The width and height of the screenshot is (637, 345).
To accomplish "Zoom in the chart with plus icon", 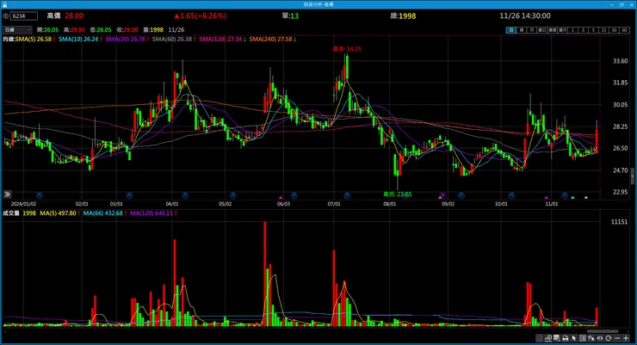I will point(626,338).
